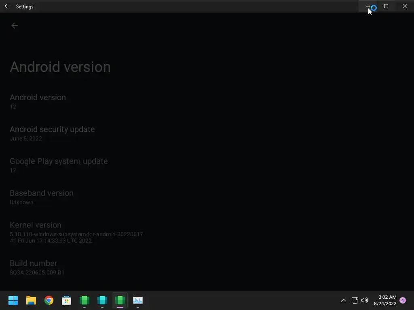Tap the in-page back arrow
Viewport: 414px width, 310px height.
point(15,25)
